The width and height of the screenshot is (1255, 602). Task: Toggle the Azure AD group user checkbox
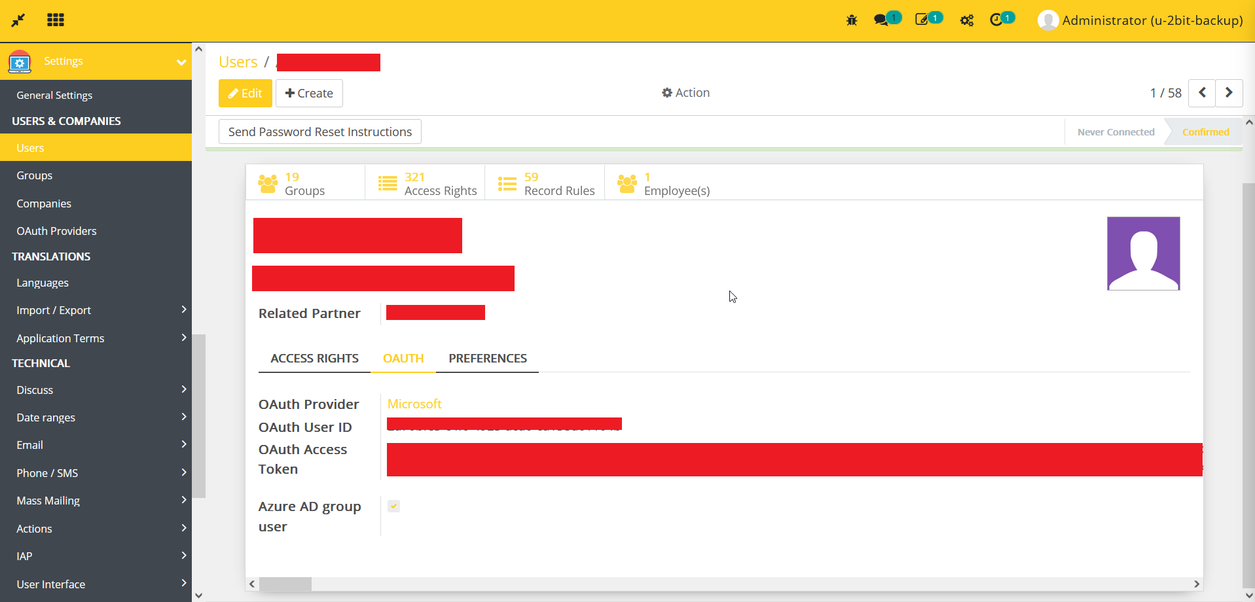click(393, 506)
